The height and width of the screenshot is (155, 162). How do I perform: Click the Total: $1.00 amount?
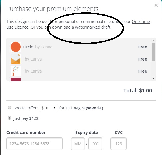point(138,91)
